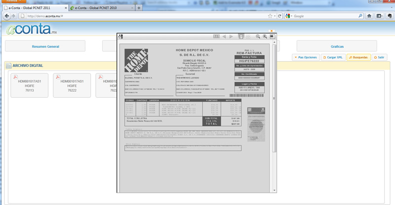Click Cargar XML button
The width and height of the screenshot is (395, 205).
pos(333,57)
